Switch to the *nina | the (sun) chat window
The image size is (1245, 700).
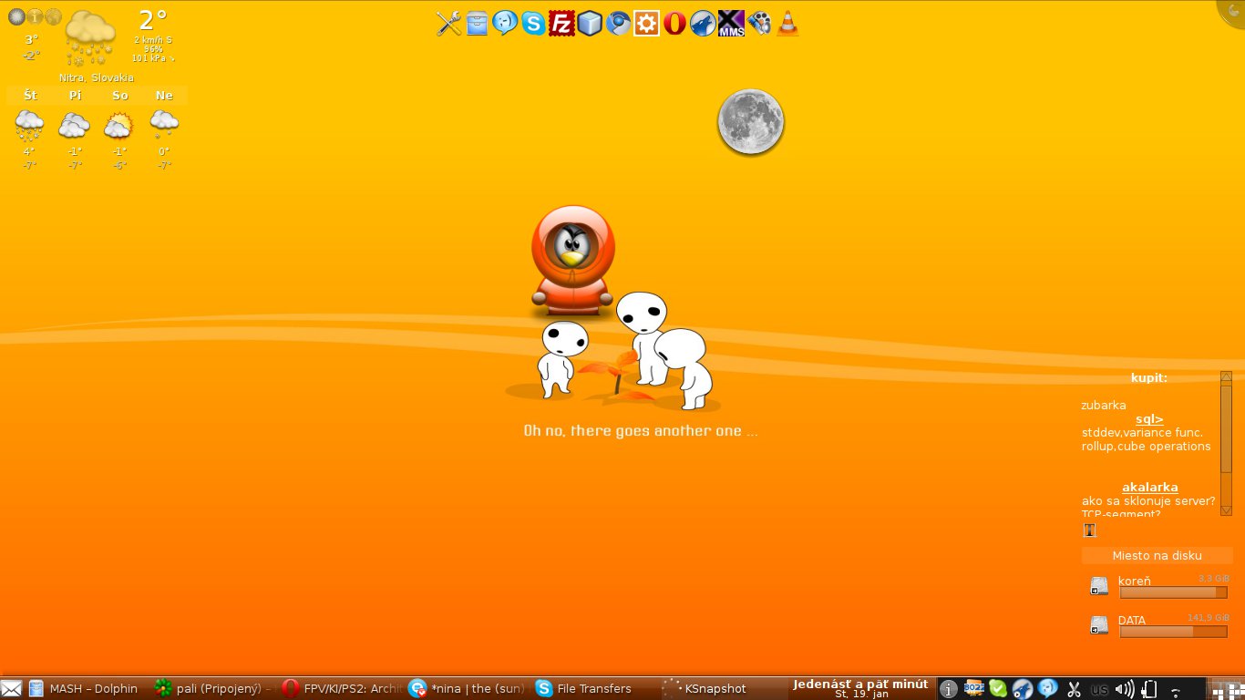466,689
